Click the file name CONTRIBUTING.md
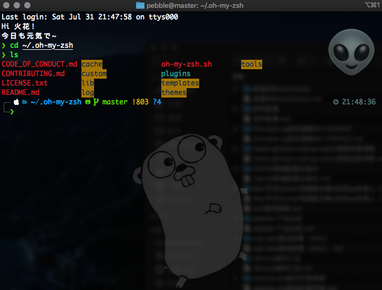Image resolution: width=382 pixels, height=290 pixels. click(x=33, y=73)
